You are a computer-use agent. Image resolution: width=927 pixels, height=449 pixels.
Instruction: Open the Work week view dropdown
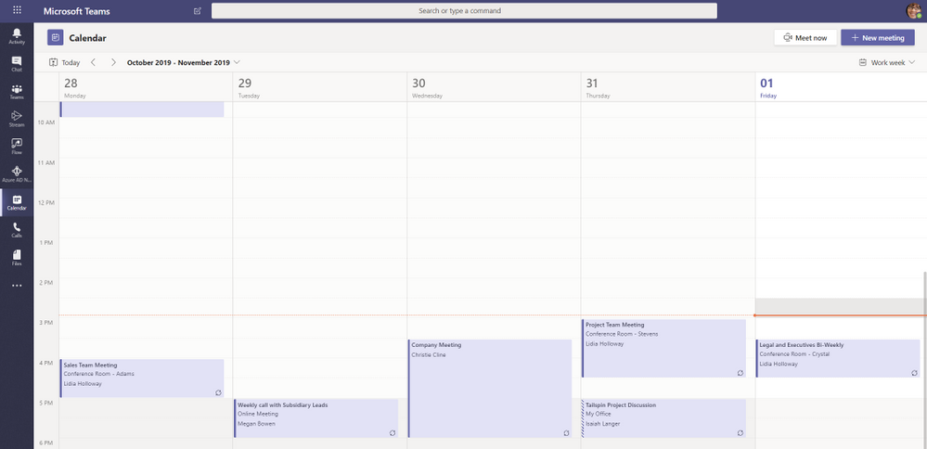tap(886, 62)
